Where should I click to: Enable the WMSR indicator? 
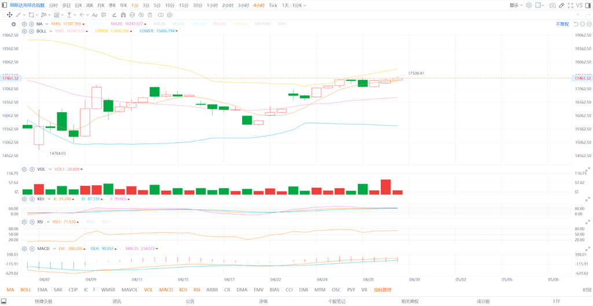point(108,290)
